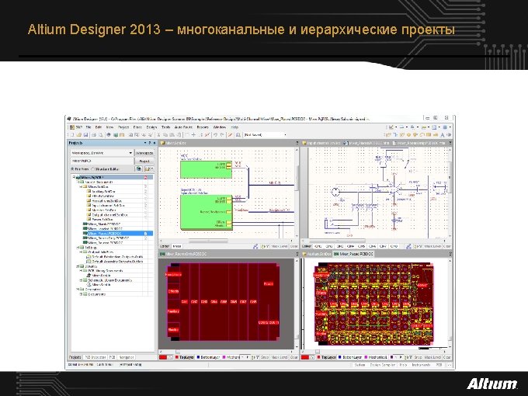The height and width of the screenshot is (396, 528).
Task: Click Snap in the Mixer_RoomsOnly PCB editor
Action: coord(265,357)
